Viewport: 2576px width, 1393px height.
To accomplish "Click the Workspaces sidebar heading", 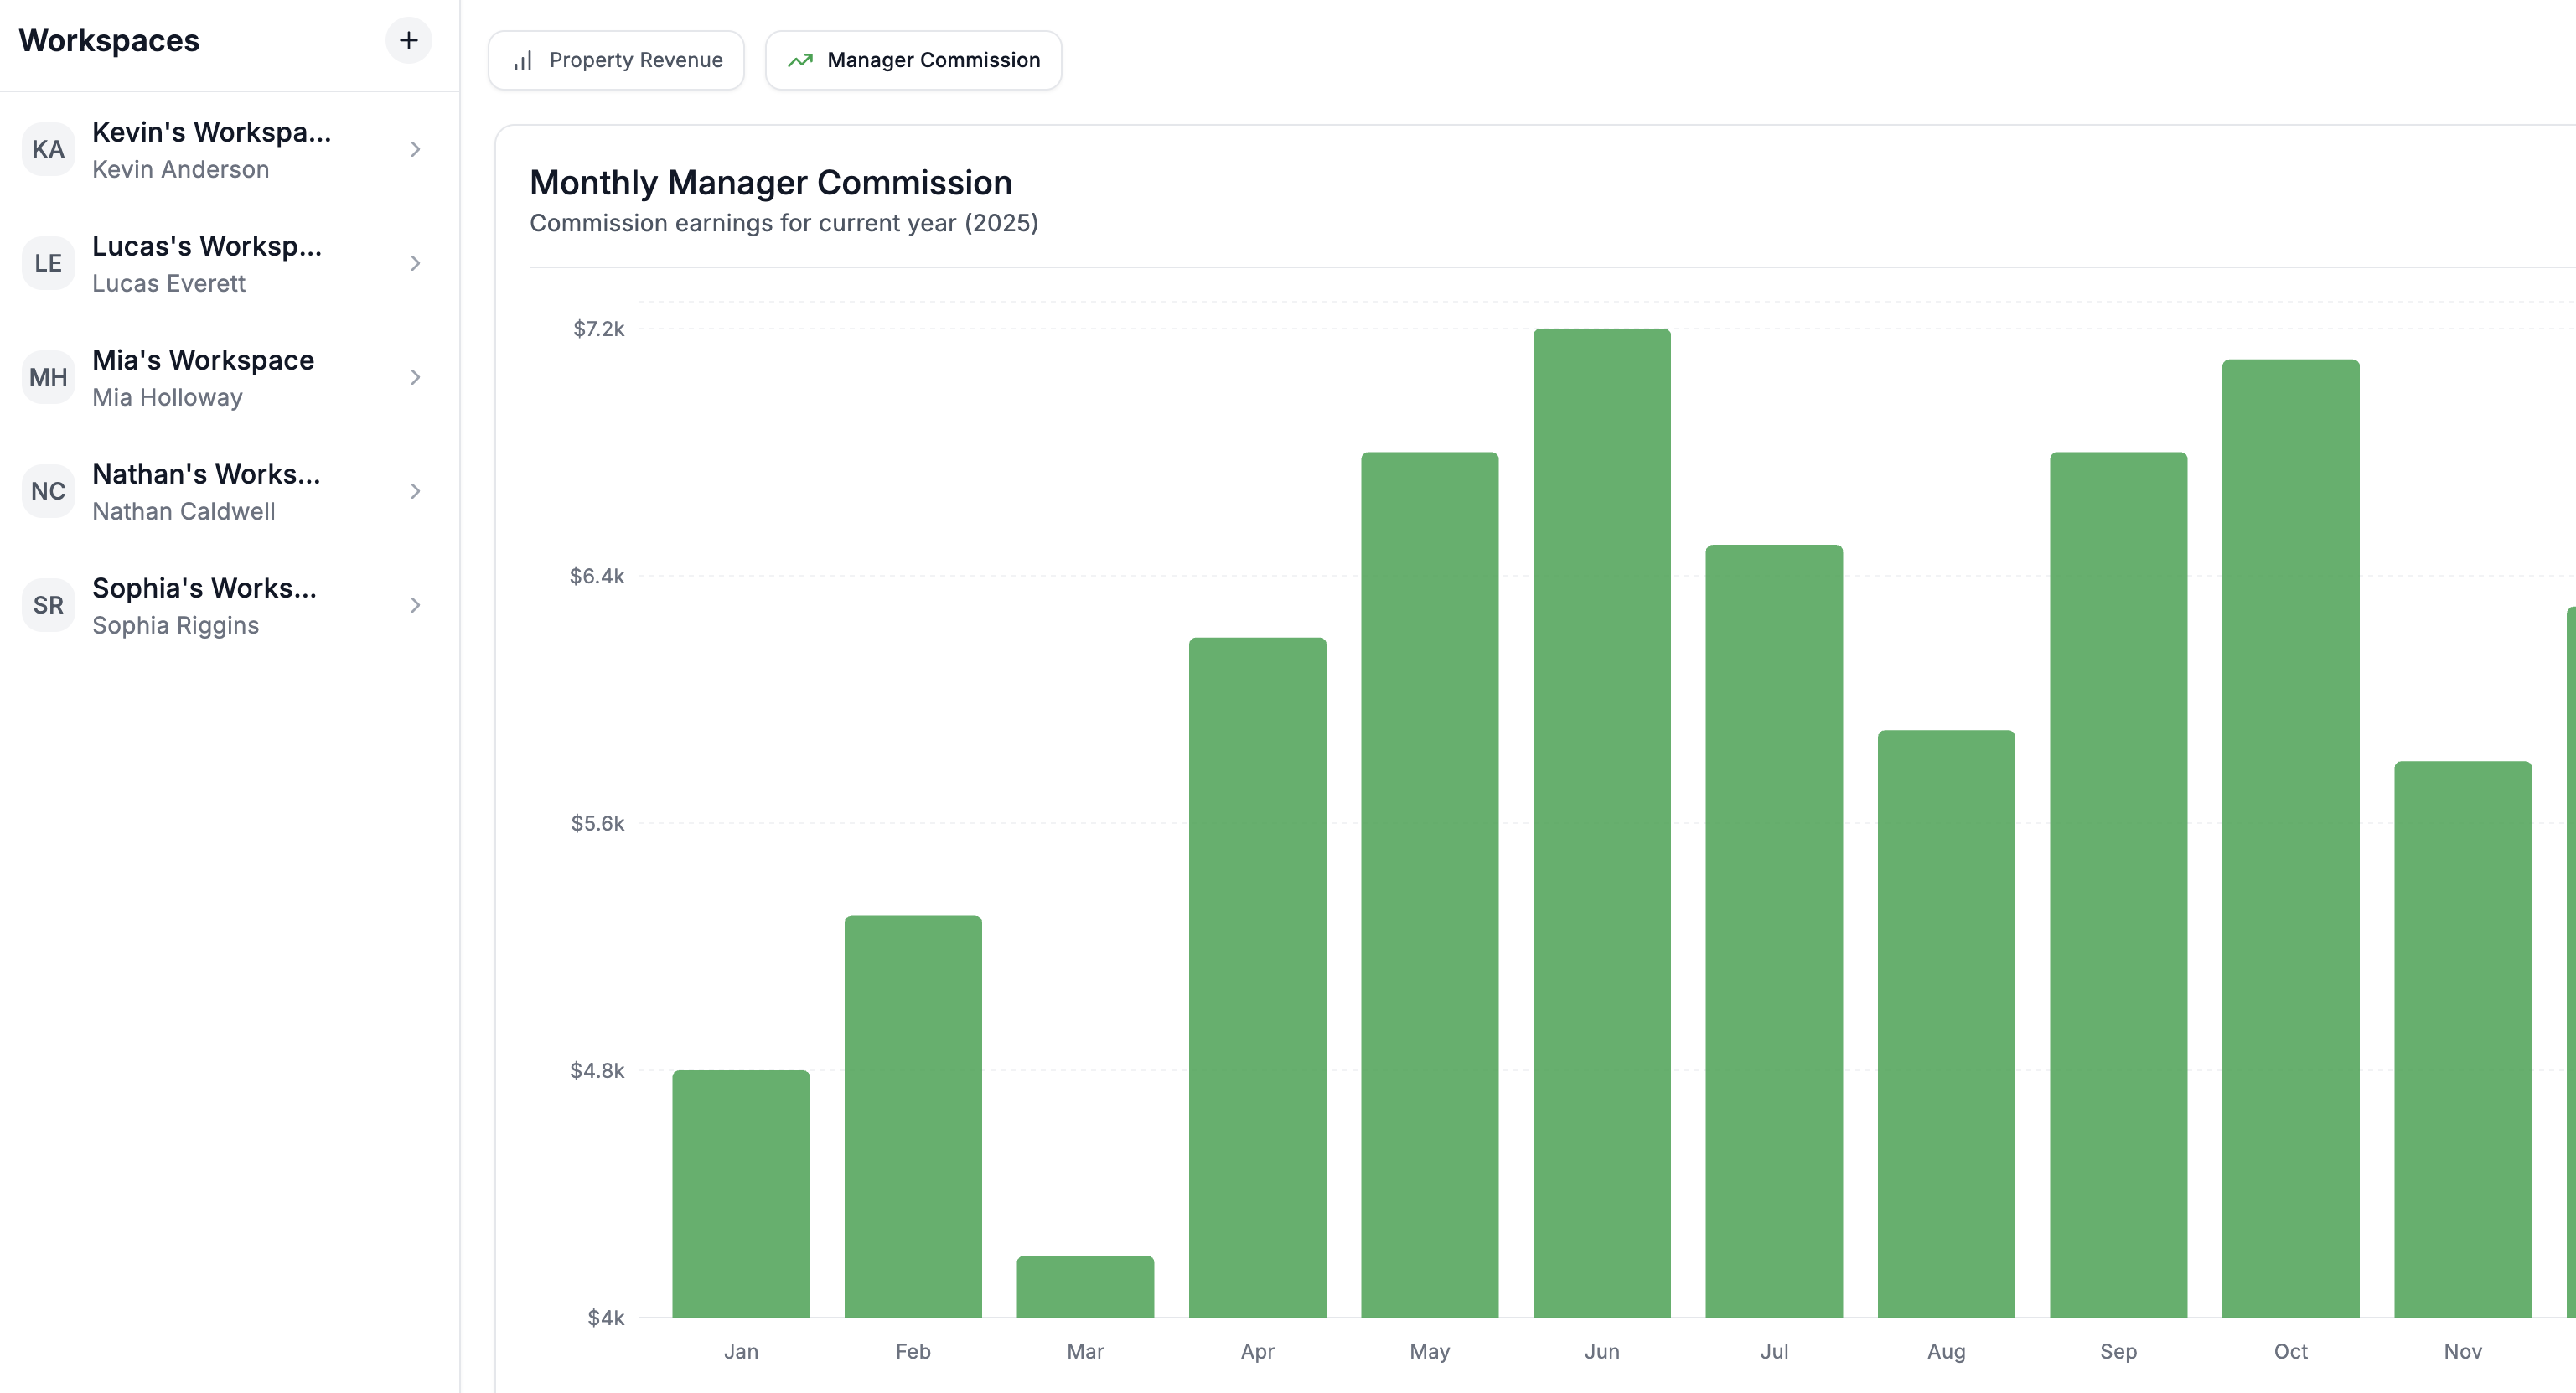I will coord(109,40).
